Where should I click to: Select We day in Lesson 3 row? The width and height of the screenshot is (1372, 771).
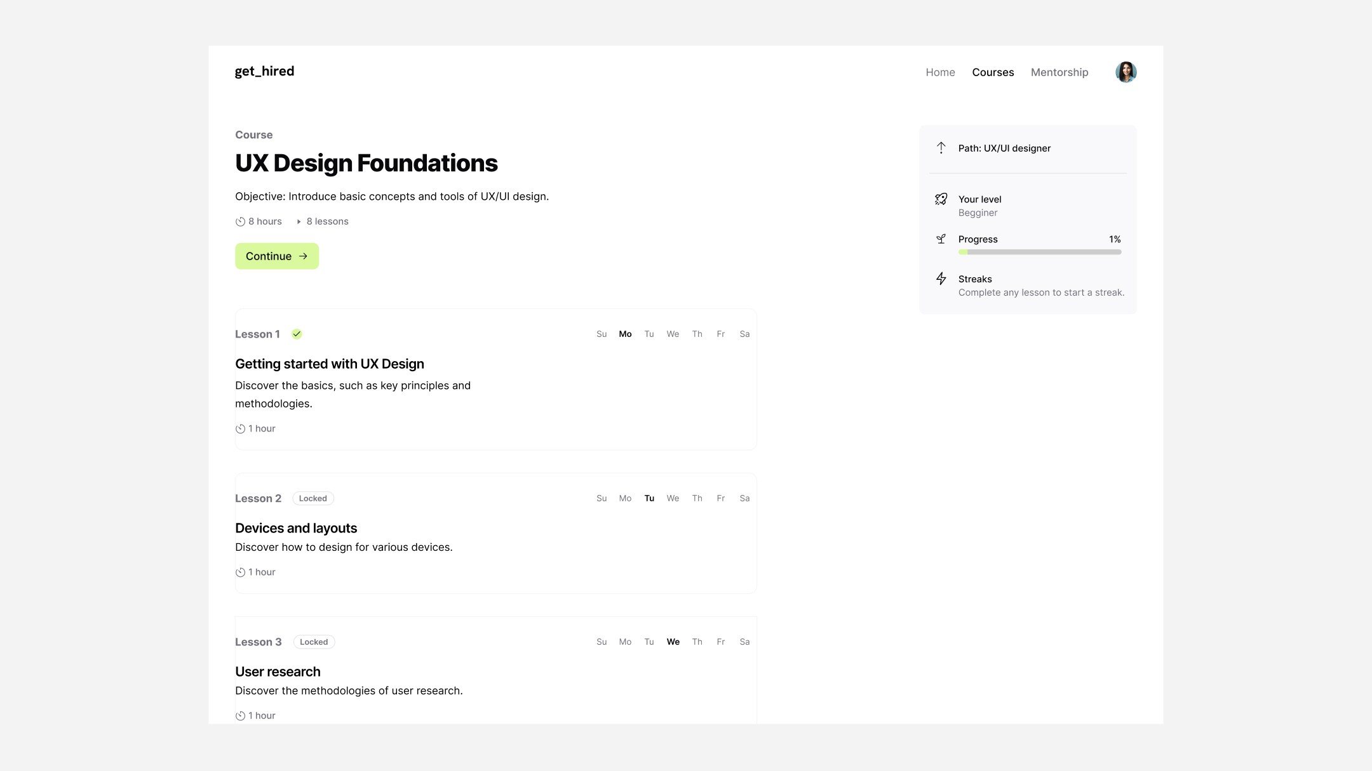click(x=673, y=642)
